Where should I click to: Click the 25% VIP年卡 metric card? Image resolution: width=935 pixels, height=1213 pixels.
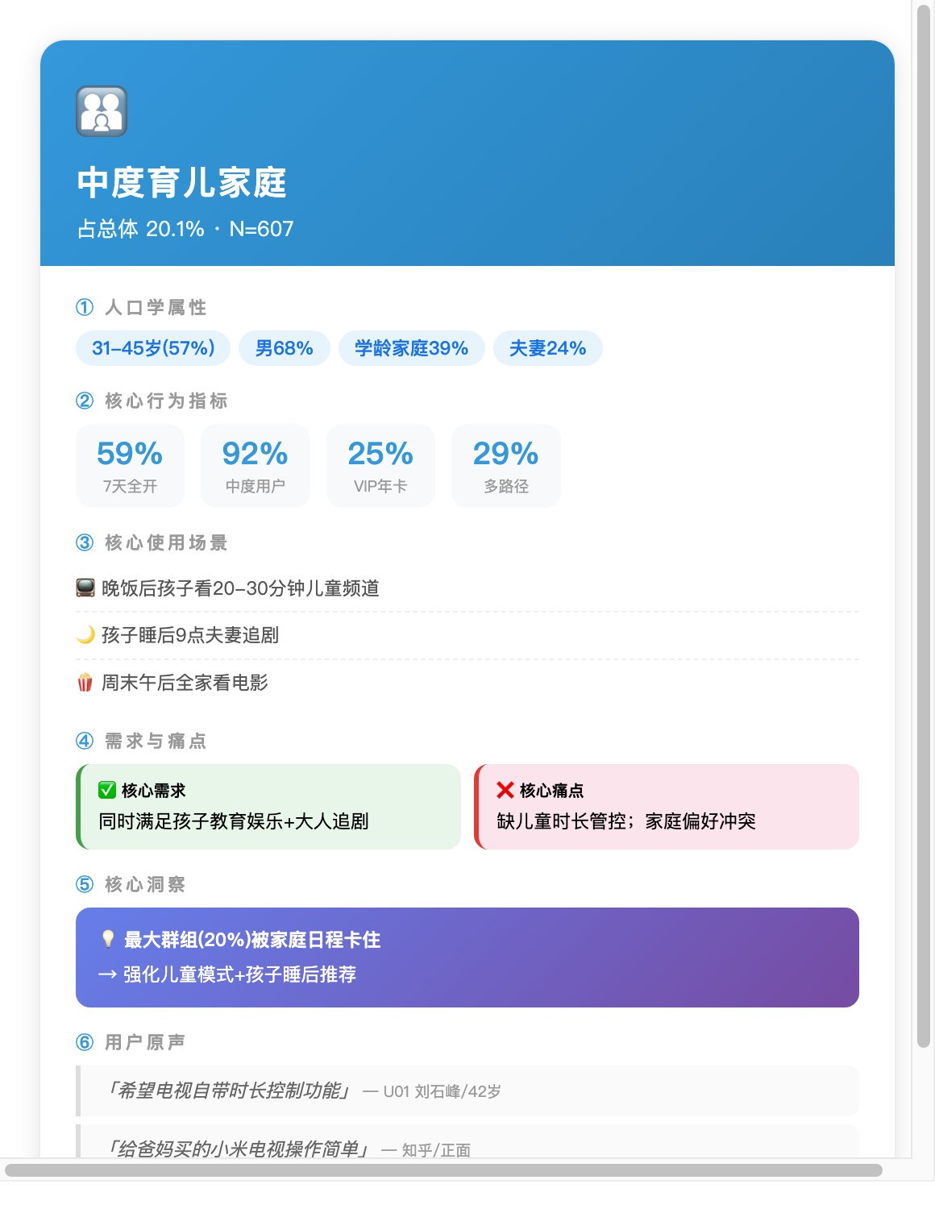pos(380,466)
